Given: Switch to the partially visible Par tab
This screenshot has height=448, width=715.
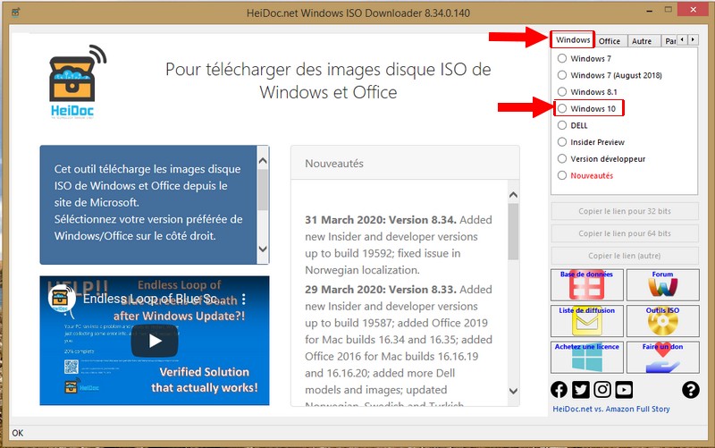Looking at the screenshot, I should click(x=669, y=41).
